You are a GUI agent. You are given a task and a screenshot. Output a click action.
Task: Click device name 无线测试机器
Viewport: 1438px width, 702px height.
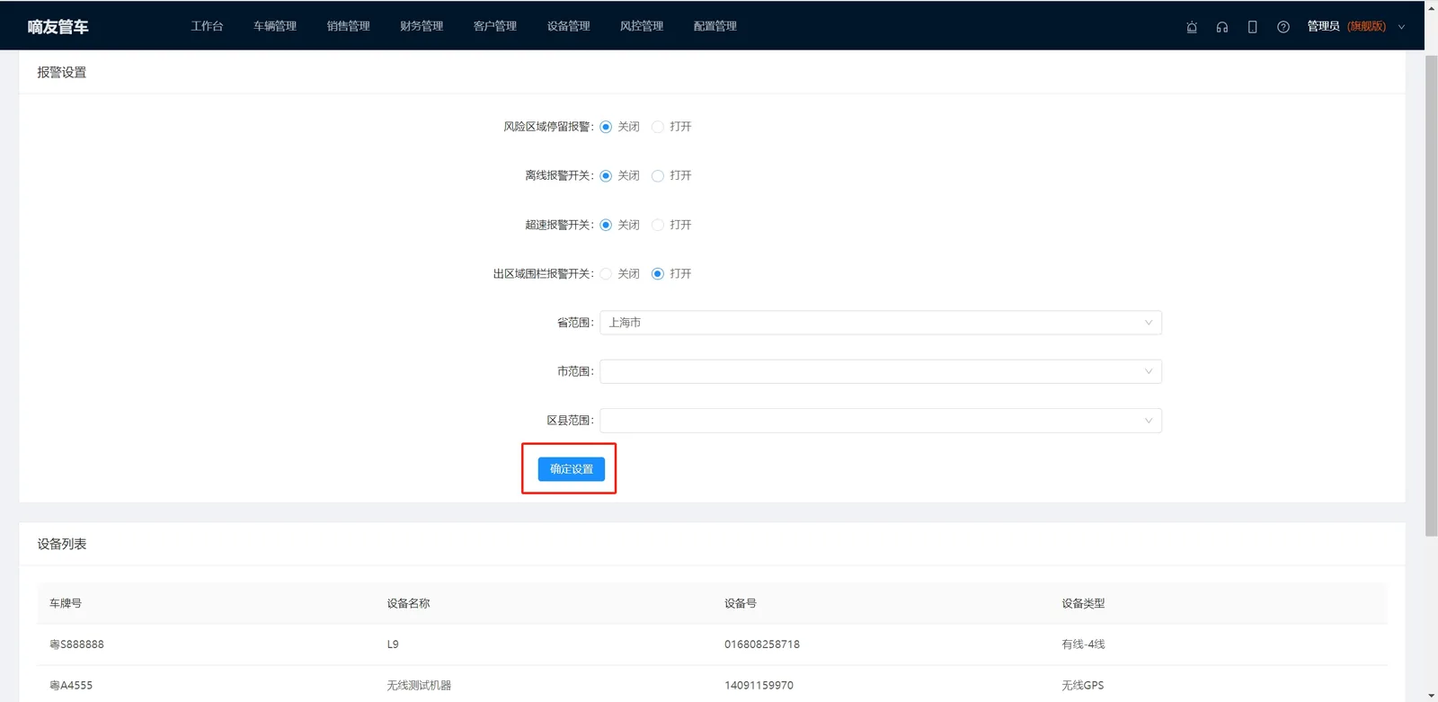tap(419, 686)
